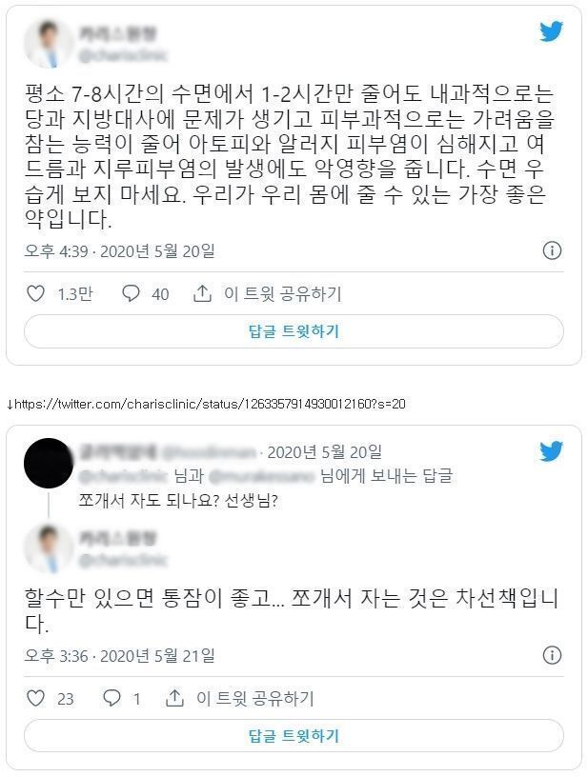The image size is (588, 777).
Task: Click the 이 트윗 공유하기 link in reply tweet
Action: point(254,698)
